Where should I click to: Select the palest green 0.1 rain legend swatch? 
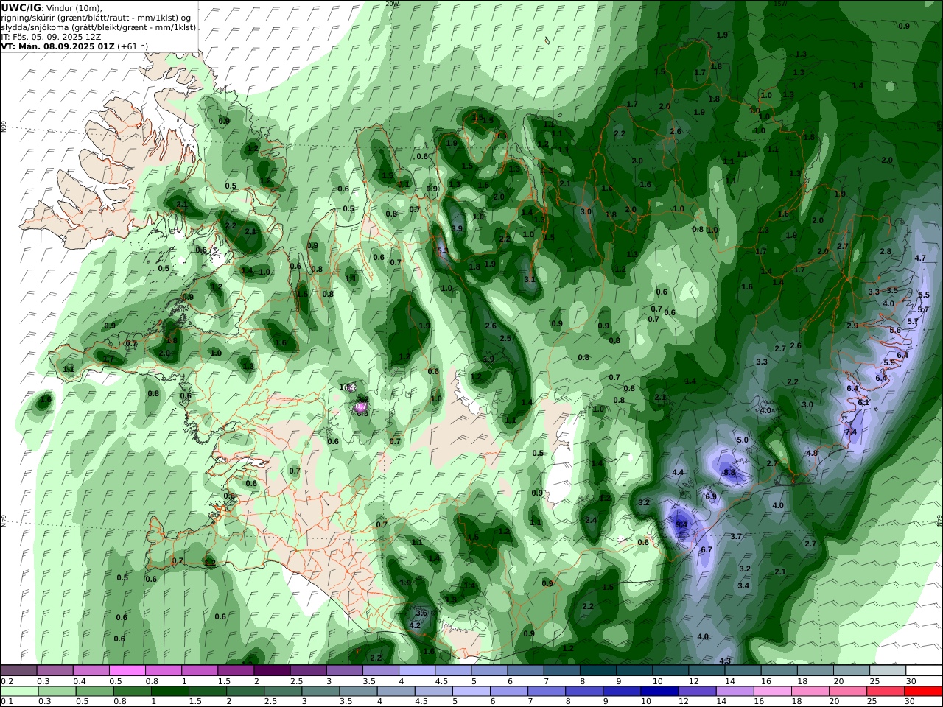pyautogui.click(x=19, y=692)
